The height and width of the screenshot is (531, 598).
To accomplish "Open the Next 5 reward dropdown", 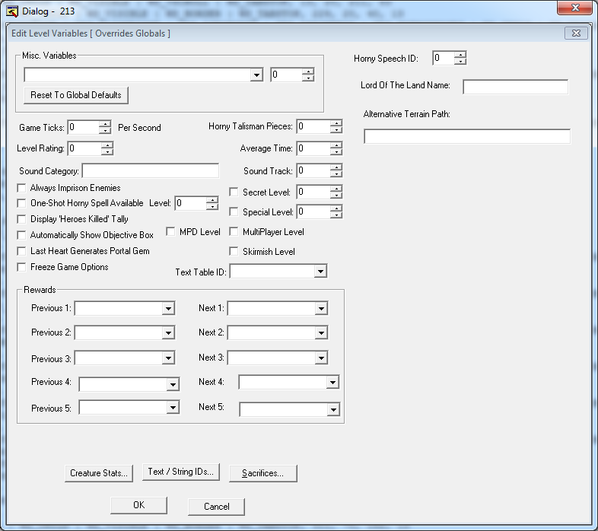I will pyautogui.click(x=333, y=410).
